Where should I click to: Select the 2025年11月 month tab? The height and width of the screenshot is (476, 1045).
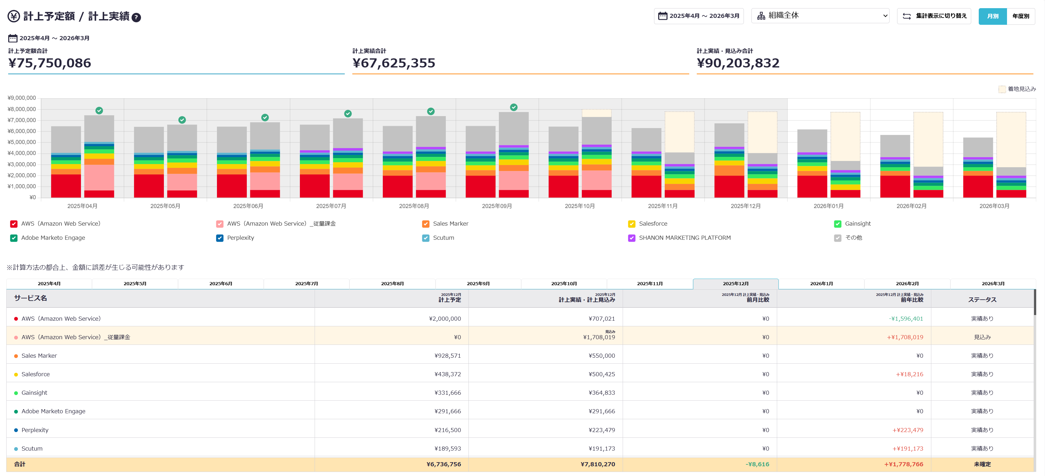(x=649, y=283)
